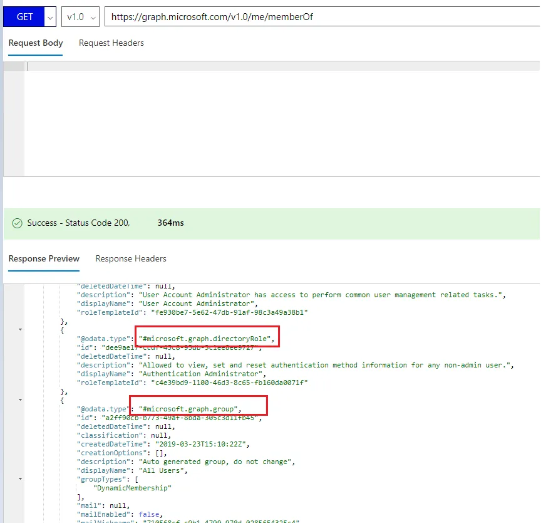The width and height of the screenshot is (541, 523).
Task: Click the "Authentication Administrator" displayName value
Action: [x=200, y=374]
